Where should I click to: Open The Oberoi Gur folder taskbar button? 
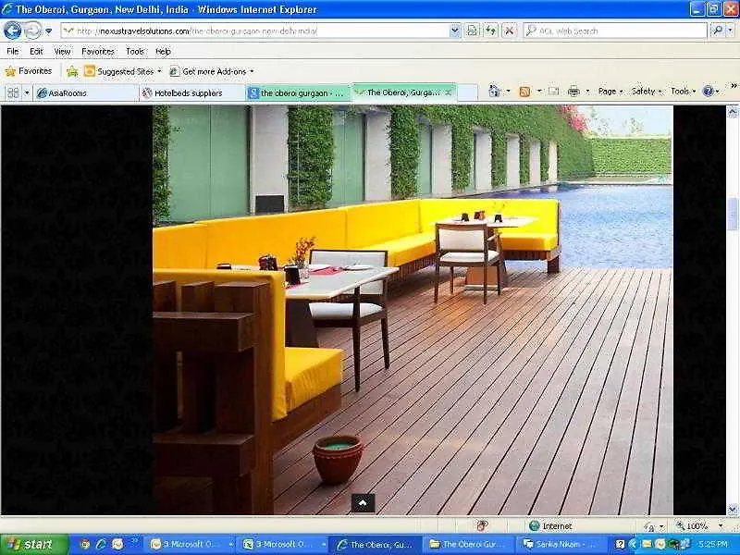468,545
